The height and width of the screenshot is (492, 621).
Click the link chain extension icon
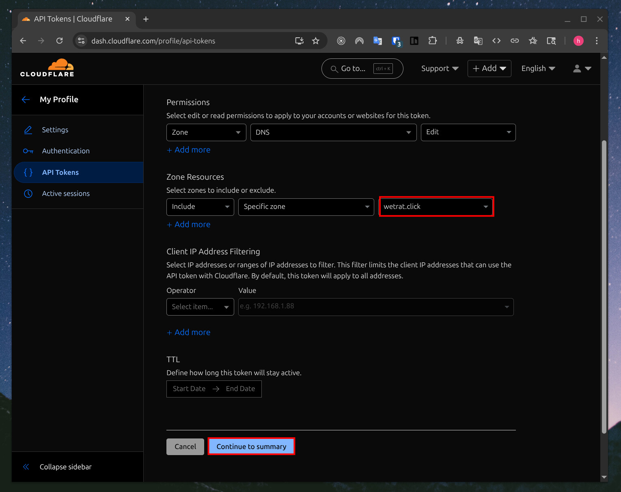(x=514, y=41)
